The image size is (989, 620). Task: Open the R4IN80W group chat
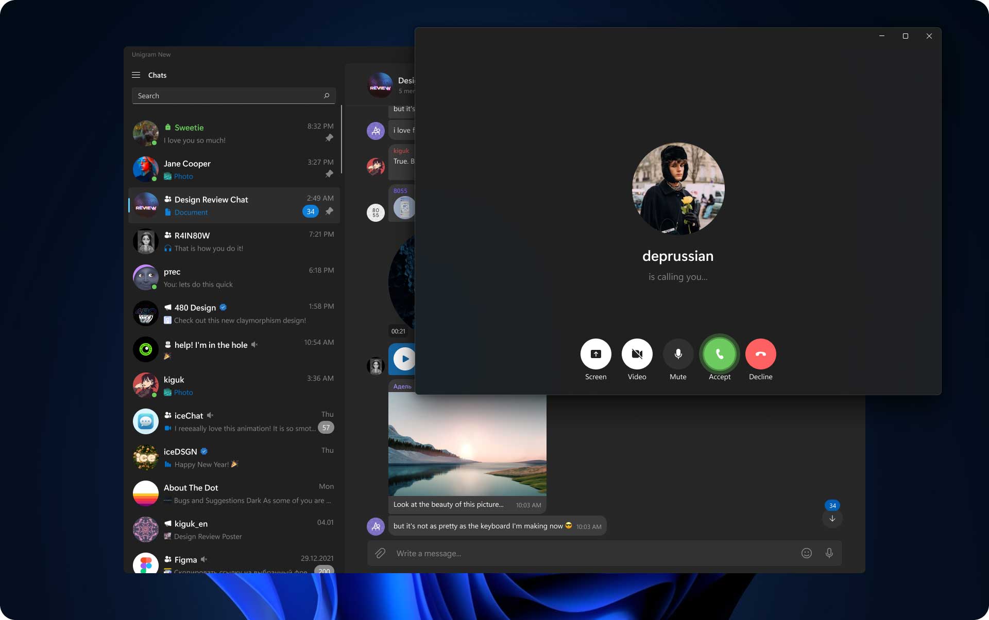(234, 241)
